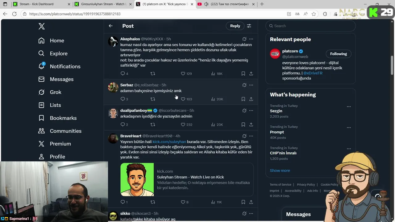
Task: Repost Serbaz comment
Action: (x=153, y=99)
